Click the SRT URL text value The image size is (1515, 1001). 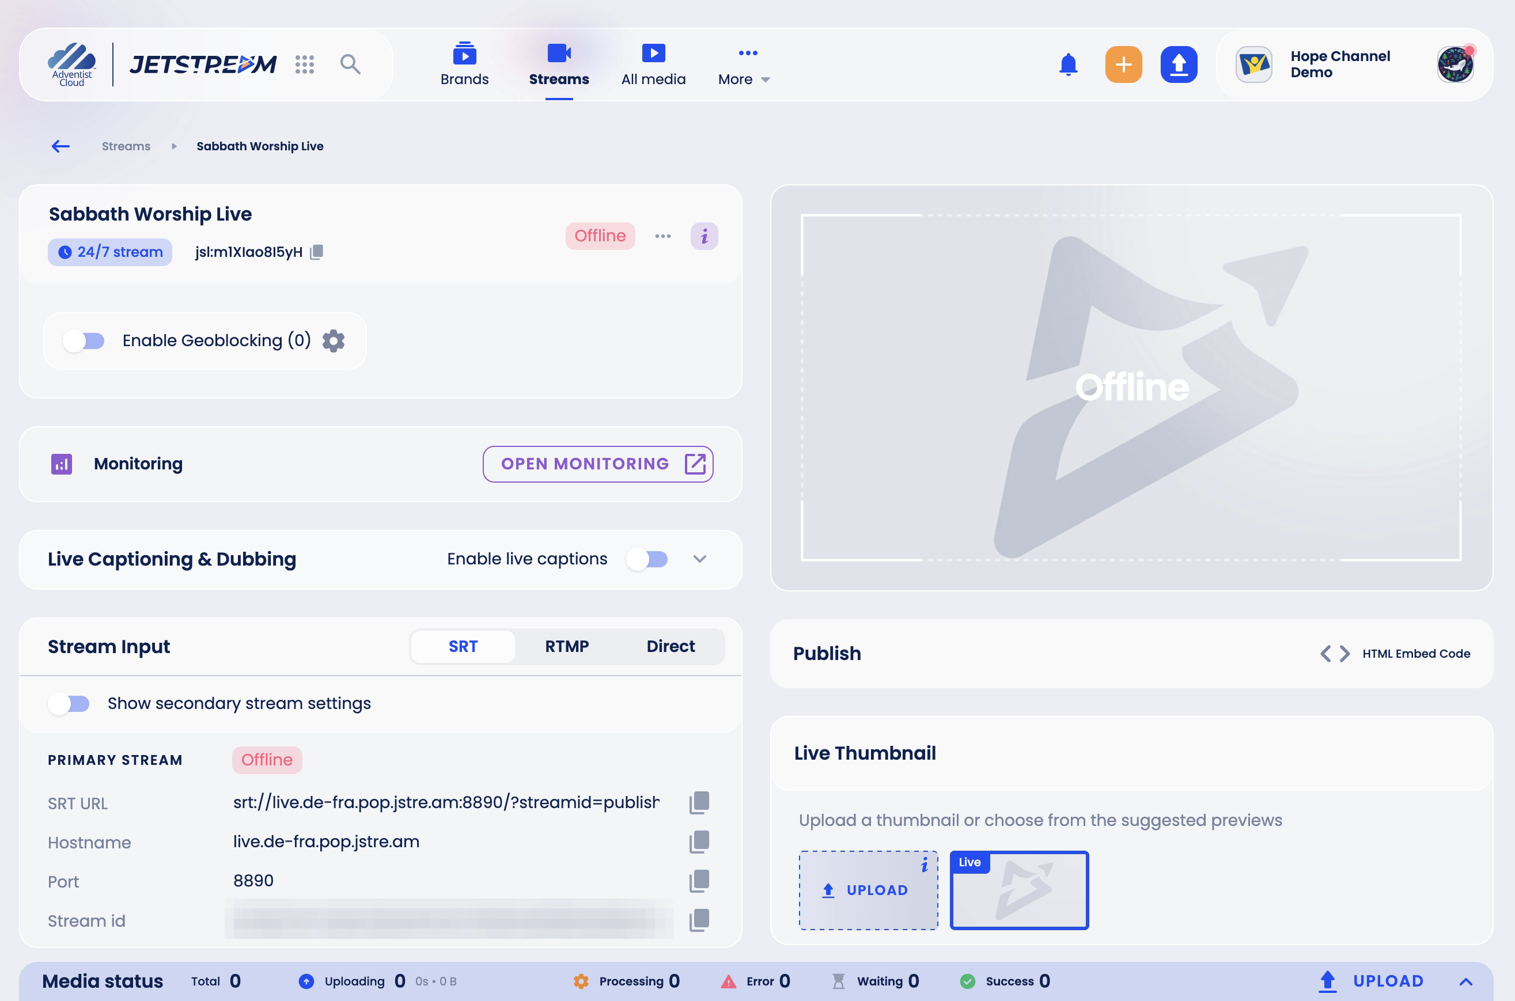(446, 802)
